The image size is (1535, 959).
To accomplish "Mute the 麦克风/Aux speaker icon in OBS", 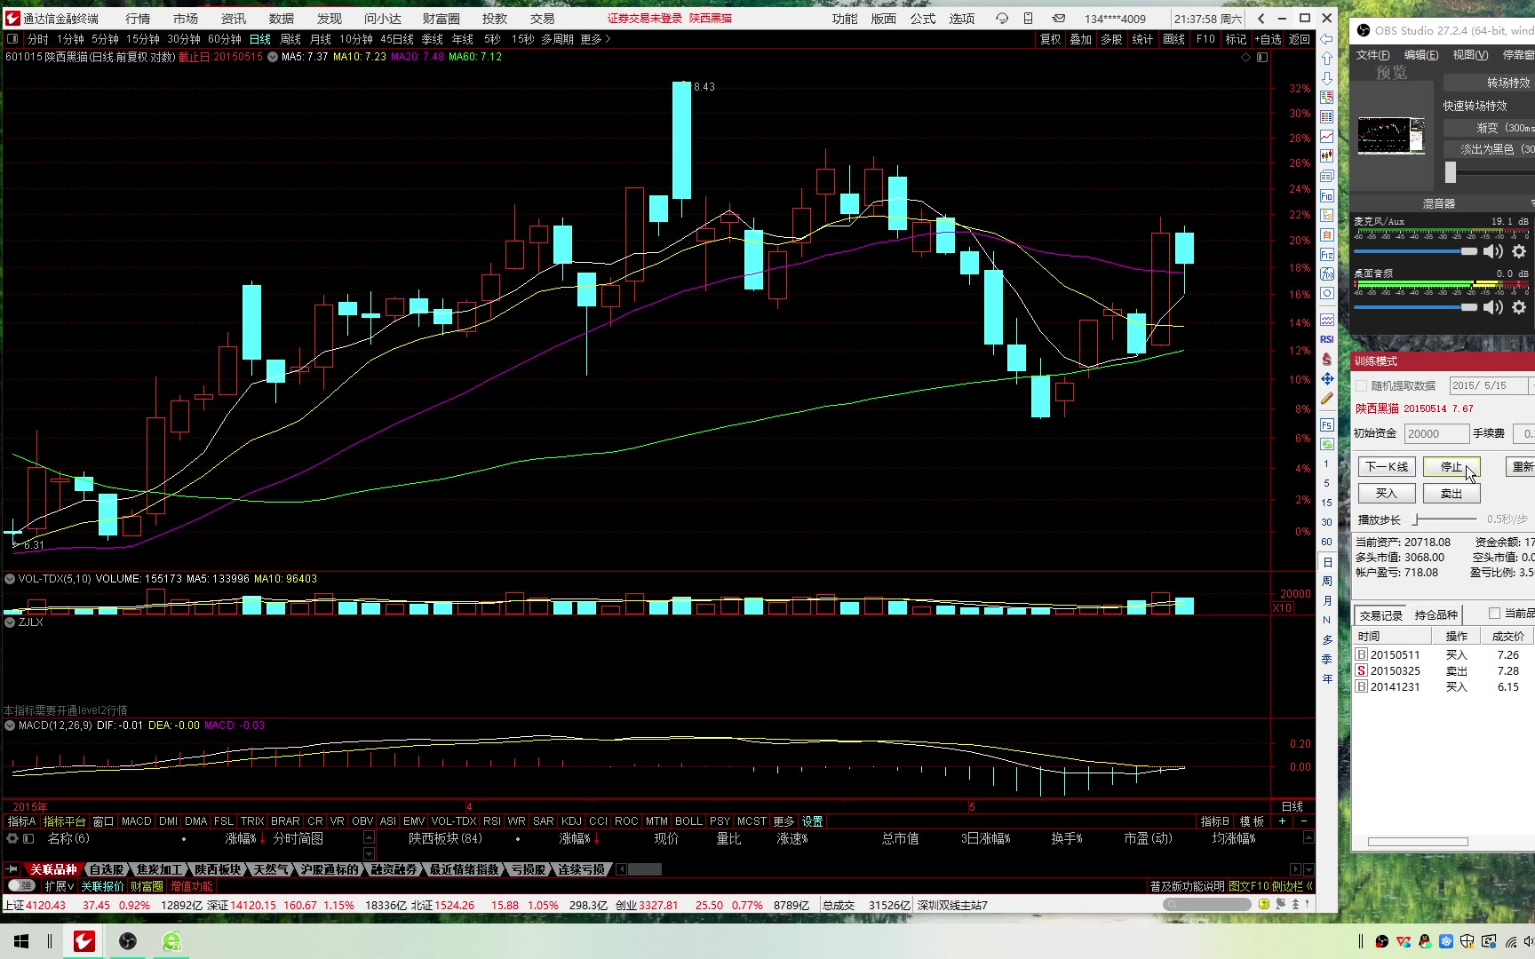I will pos(1493,252).
